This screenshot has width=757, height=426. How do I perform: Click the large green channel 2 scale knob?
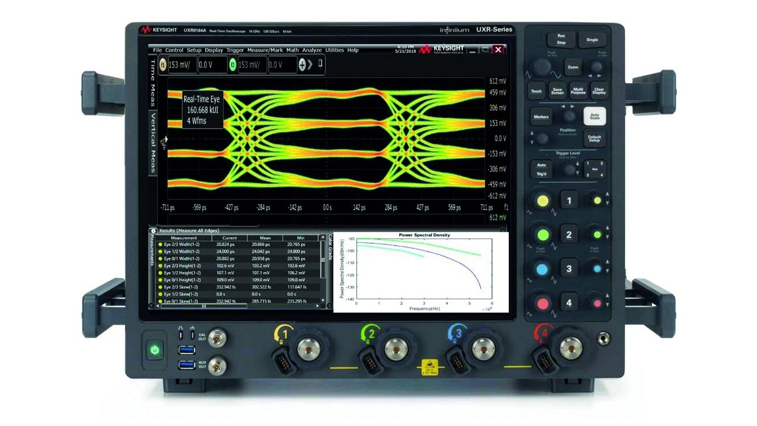543,235
